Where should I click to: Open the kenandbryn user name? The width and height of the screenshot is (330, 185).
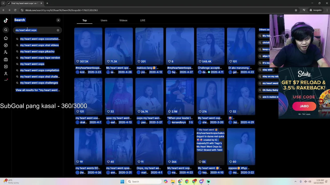179,122
